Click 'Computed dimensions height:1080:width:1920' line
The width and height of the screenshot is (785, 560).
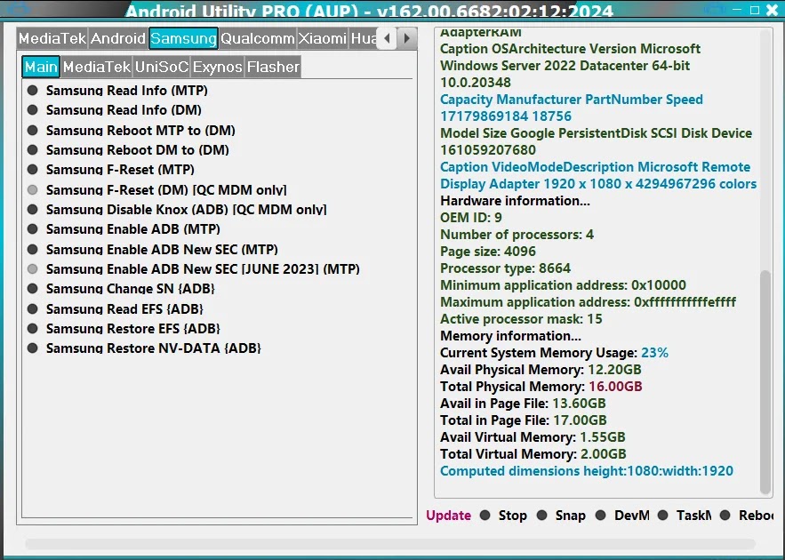[x=587, y=471]
